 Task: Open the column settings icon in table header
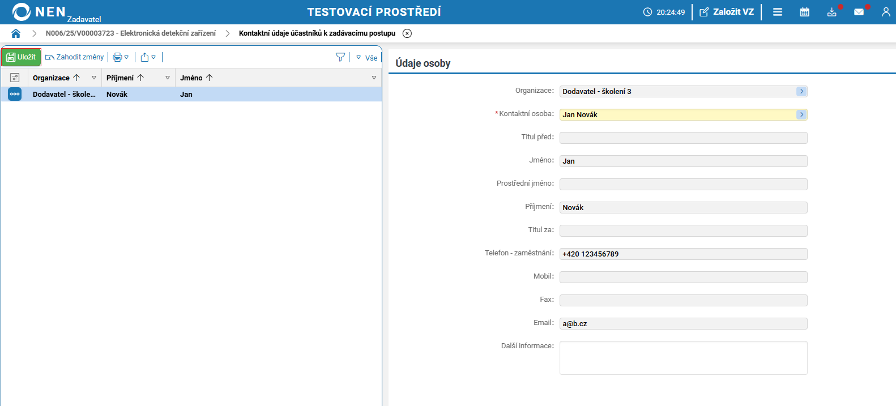coord(15,78)
